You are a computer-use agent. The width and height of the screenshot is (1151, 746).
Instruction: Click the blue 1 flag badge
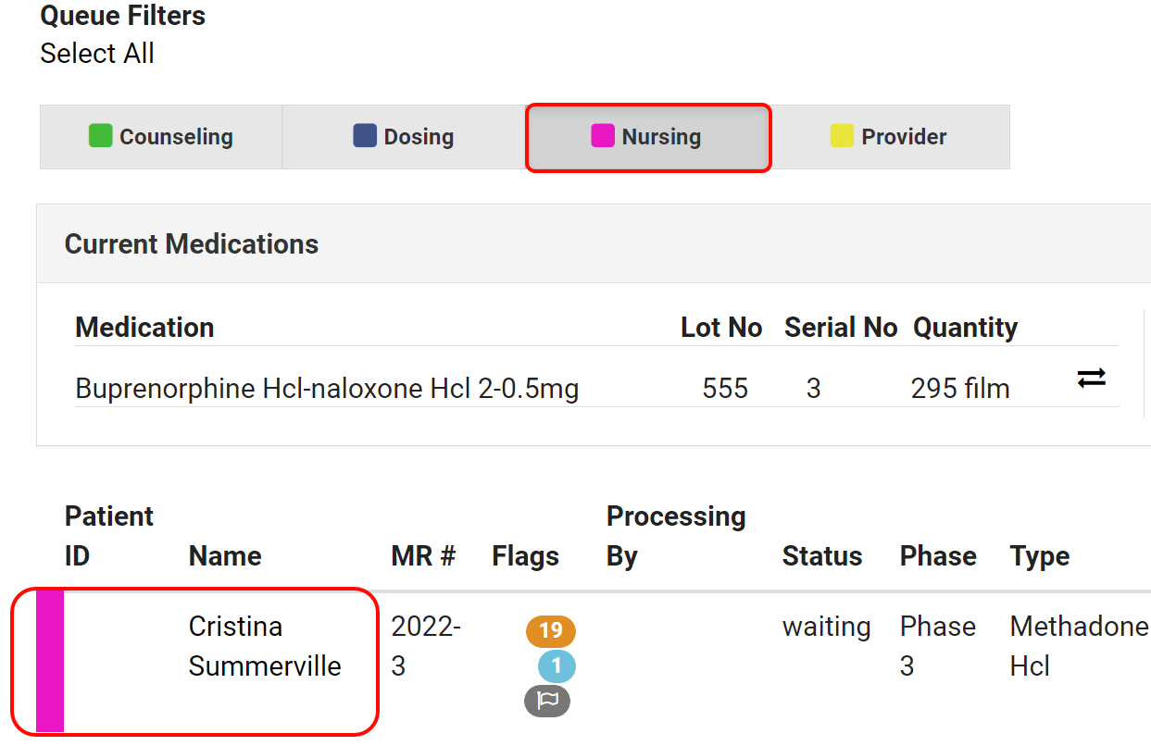click(557, 665)
